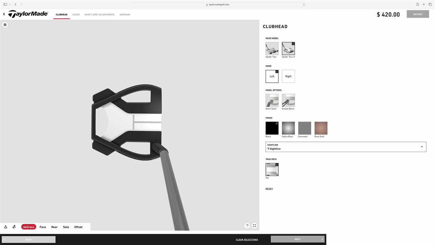Viewport: 435px width, 245px height.
Task: Select Short Slant hosel option
Action: coord(272,100)
